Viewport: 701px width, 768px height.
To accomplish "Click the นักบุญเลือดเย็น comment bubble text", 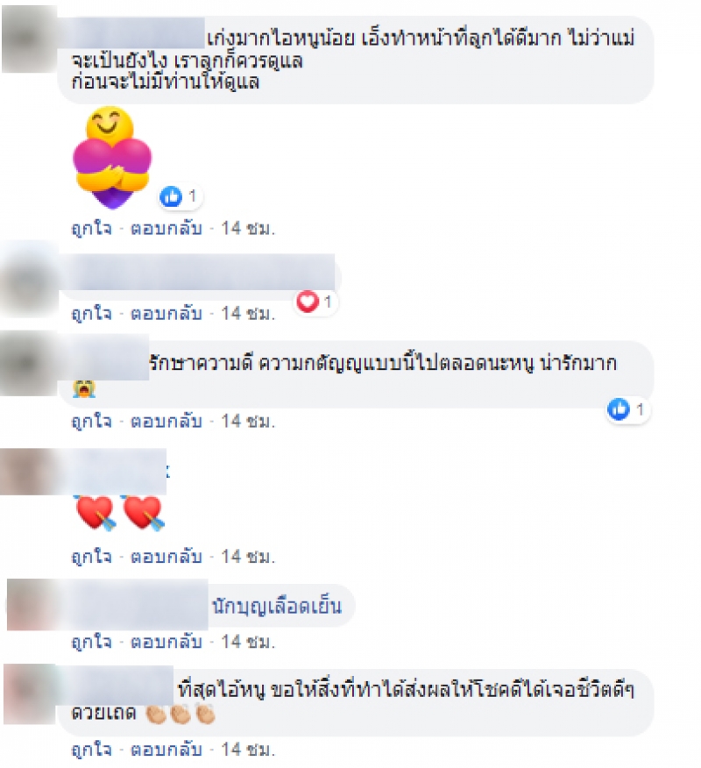I will click(x=277, y=607).
